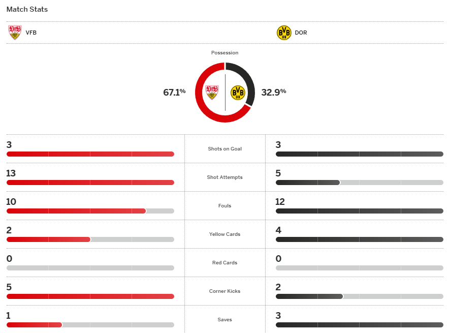Click Stuttgart's red Yellow Cards bar
449x333 pixels.
[48, 239]
